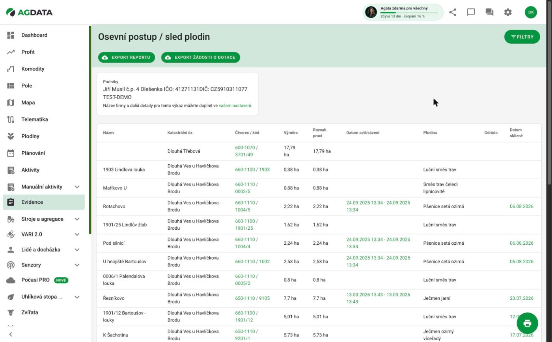This screenshot has height=342, width=552.
Task: Open the double chat messages icon
Action: pyautogui.click(x=489, y=12)
